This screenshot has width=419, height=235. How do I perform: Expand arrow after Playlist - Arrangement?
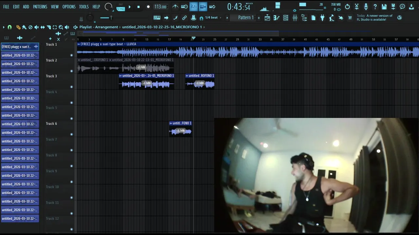click(120, 27)
